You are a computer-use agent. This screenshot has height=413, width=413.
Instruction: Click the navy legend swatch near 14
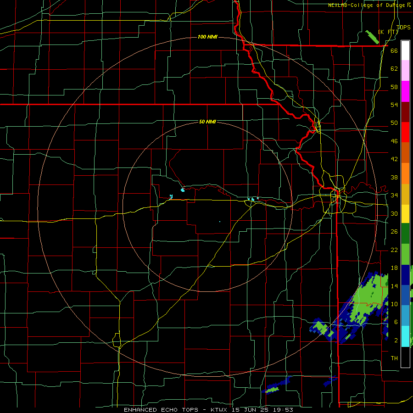405,275
